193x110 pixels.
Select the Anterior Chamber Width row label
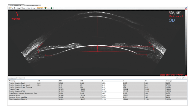click(x=17, y=91)
